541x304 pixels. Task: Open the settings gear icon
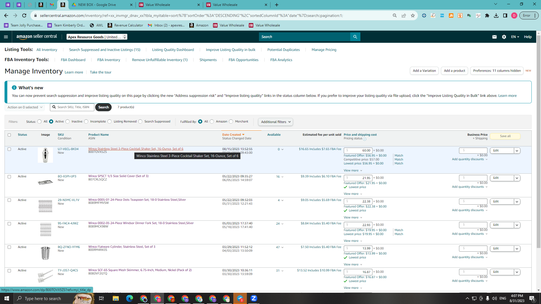click(504, 37)
